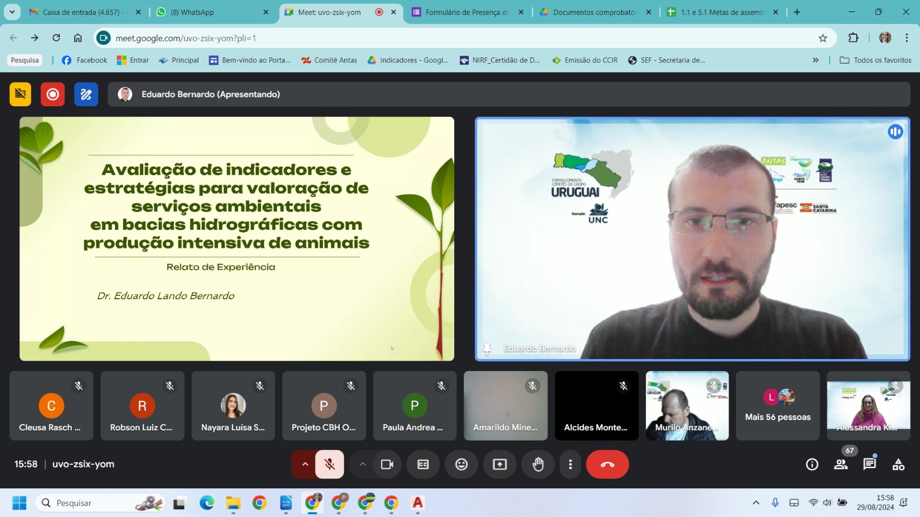
Task: Raise your hand in the meeting
Action: [x=538, y=464]
